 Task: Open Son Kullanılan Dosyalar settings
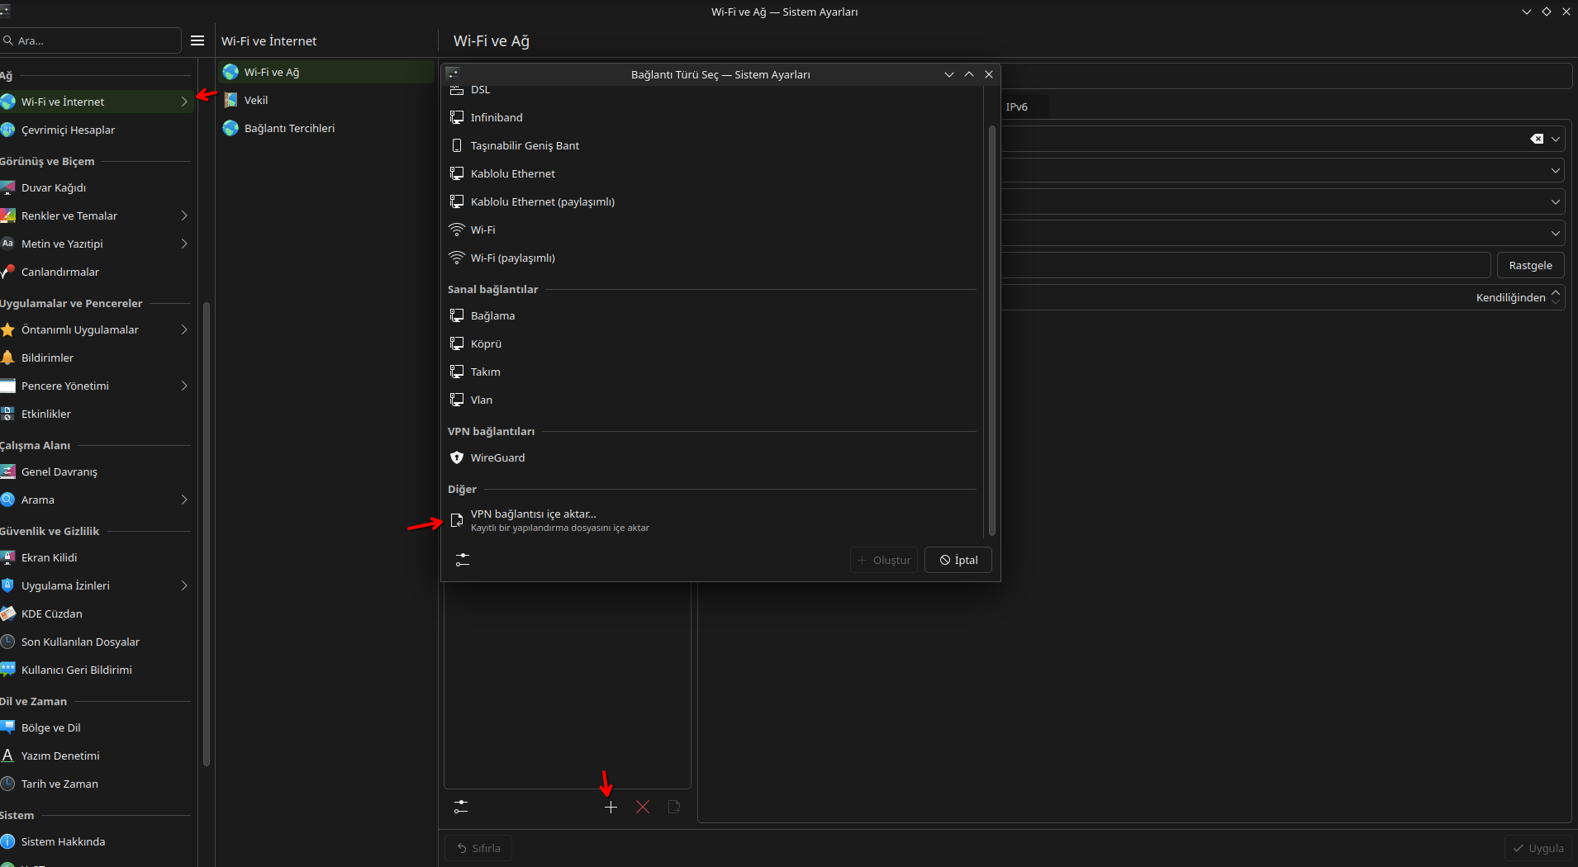click(x=97, y=642)
